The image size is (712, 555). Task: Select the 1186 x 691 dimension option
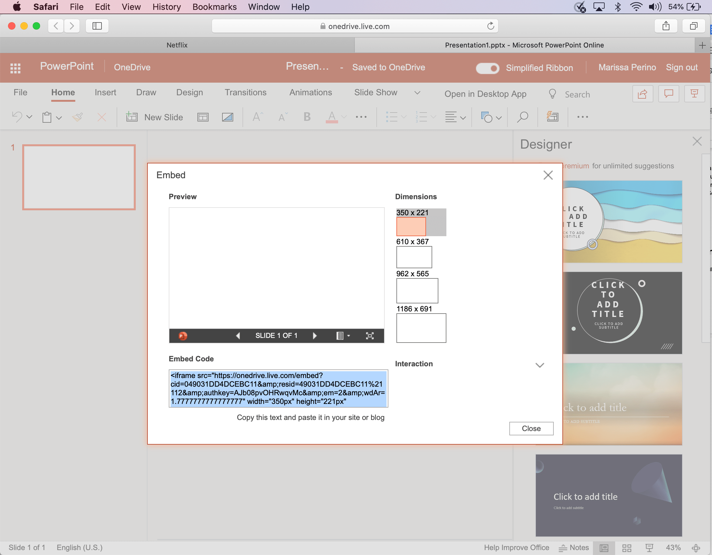pyautogui.click(x=421, y=328)
